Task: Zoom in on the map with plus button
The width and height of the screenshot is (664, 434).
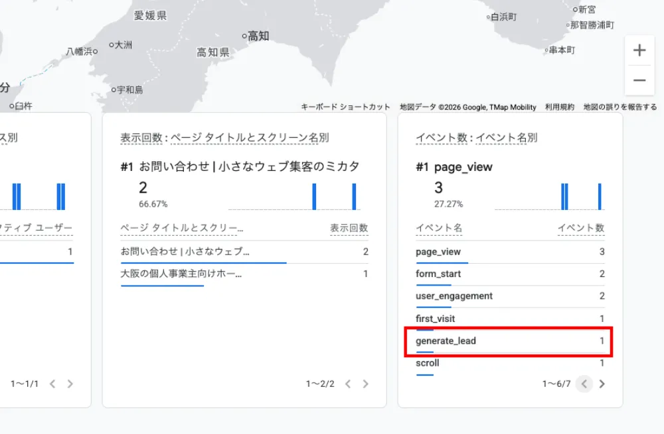Action: click(639, 50)
